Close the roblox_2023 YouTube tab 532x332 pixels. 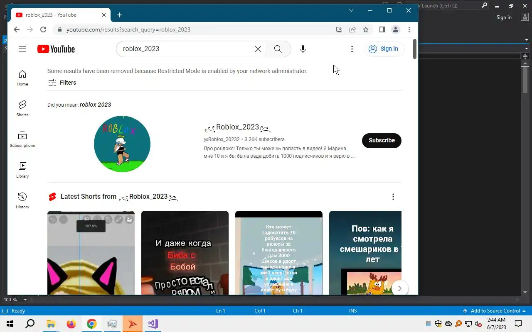pyautogui.click(x=104, y=15)
